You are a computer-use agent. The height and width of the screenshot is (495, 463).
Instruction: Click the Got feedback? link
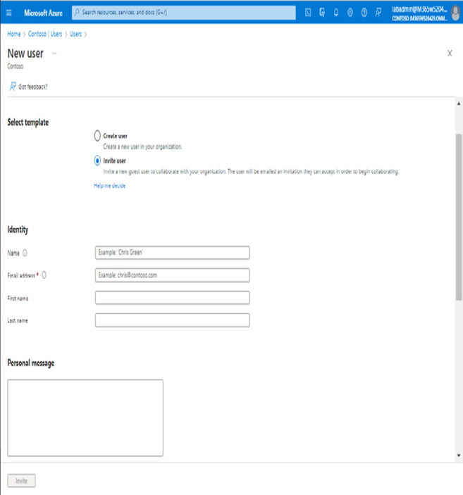(33, 87)
